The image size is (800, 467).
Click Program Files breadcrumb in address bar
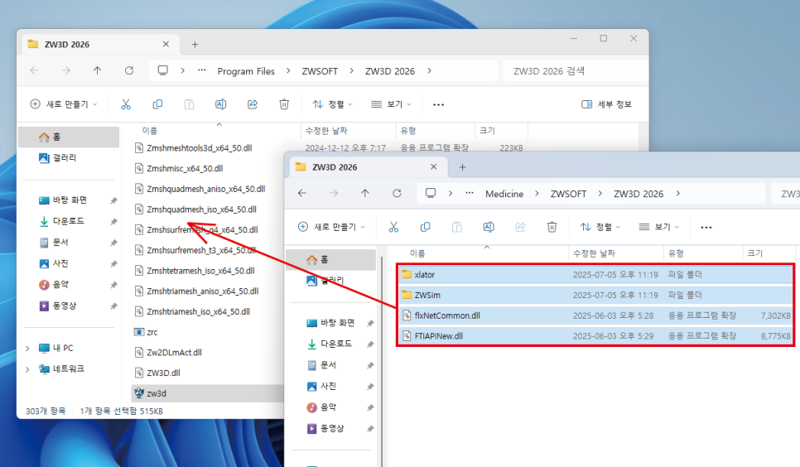246,71
